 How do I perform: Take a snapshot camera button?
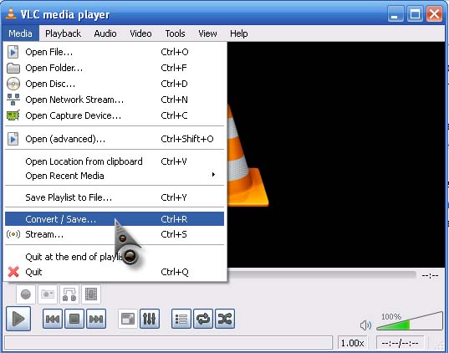48,294
